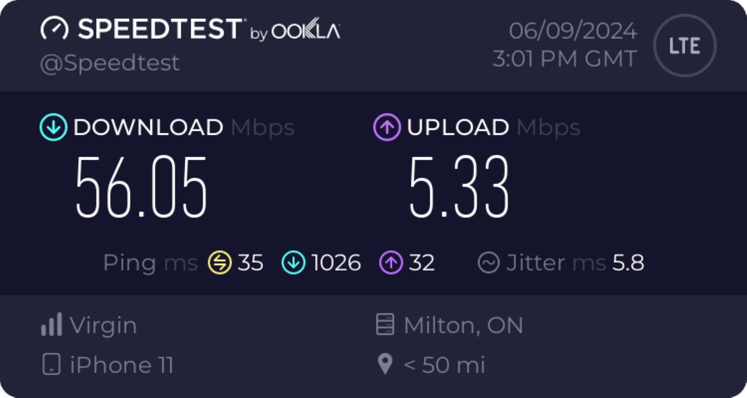Image resolution: width=747 pixels, height=398 pixels.
Task: Click the jitter wave icon
Action: click(489, 263)
